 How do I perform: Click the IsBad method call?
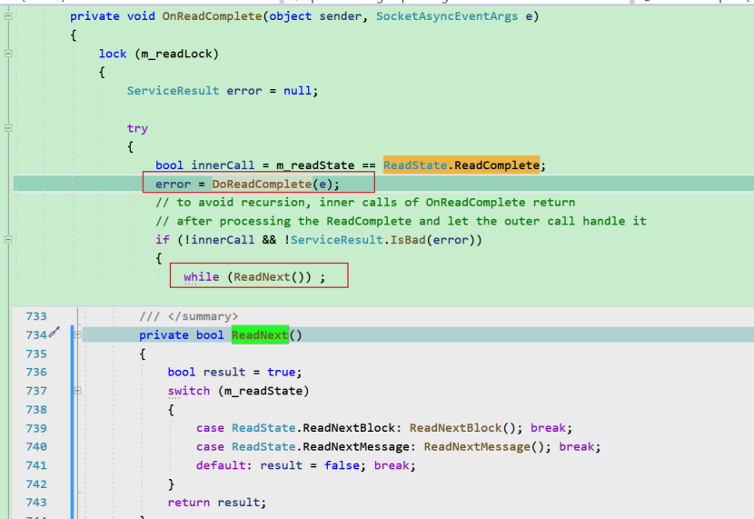tap(408, 240)
